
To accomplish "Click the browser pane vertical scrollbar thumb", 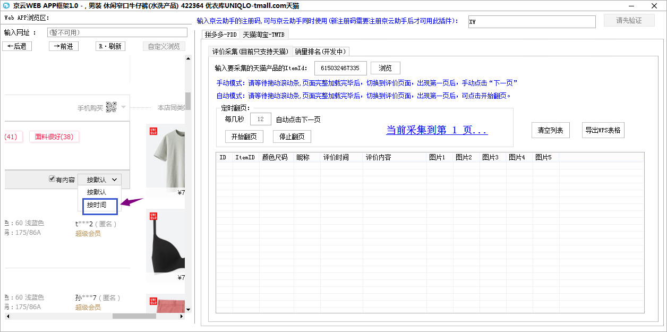I will [x=188, y=101].
